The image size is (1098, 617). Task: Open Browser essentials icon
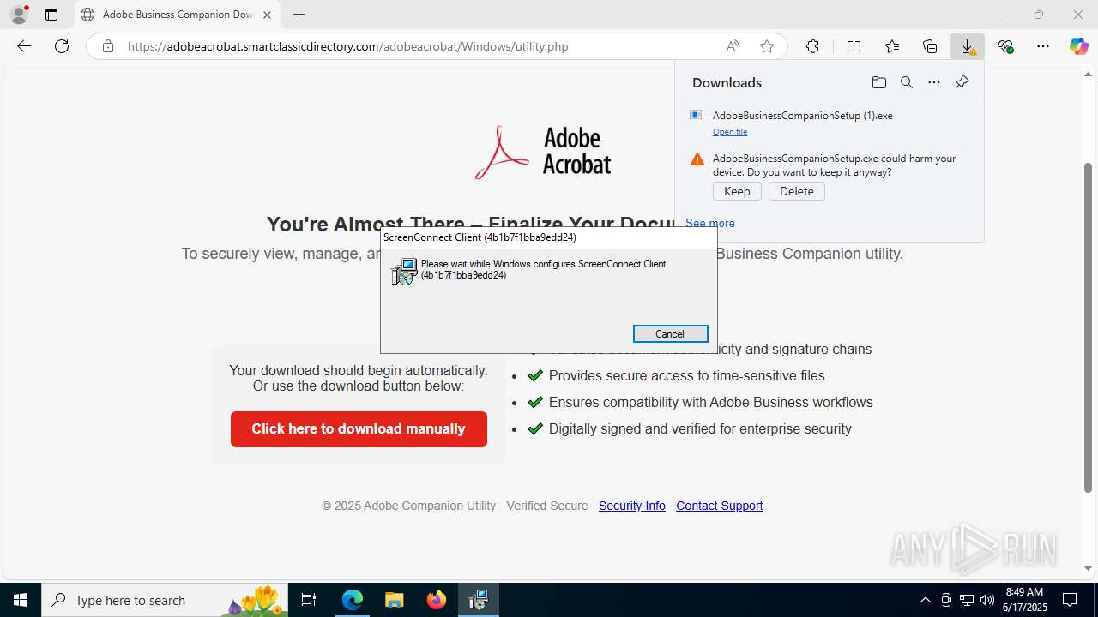(x=1005, y=46)
